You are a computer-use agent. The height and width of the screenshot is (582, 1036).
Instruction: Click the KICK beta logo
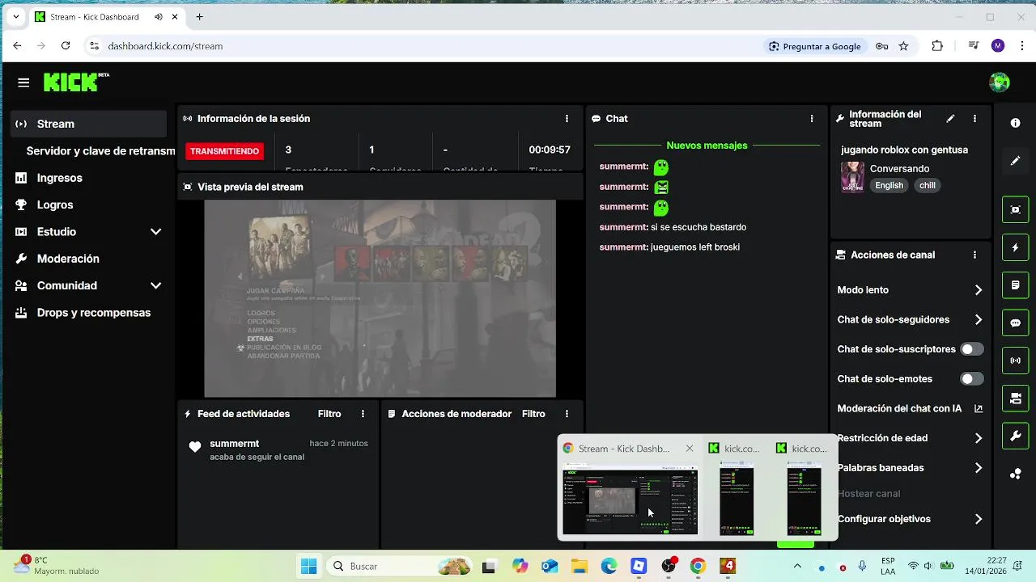point(76,82)
